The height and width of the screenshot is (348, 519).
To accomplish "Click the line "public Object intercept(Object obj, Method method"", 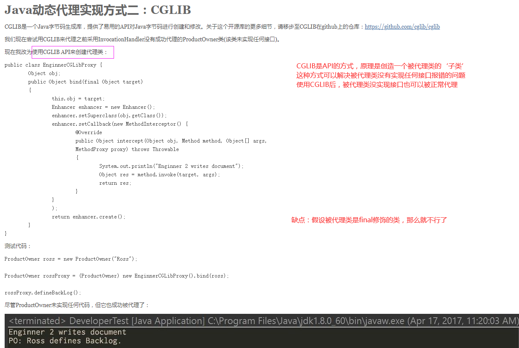I will pos(171,141).
